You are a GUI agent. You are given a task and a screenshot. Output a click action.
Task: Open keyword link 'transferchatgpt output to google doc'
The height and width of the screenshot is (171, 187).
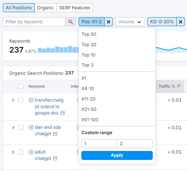point(49,107)
